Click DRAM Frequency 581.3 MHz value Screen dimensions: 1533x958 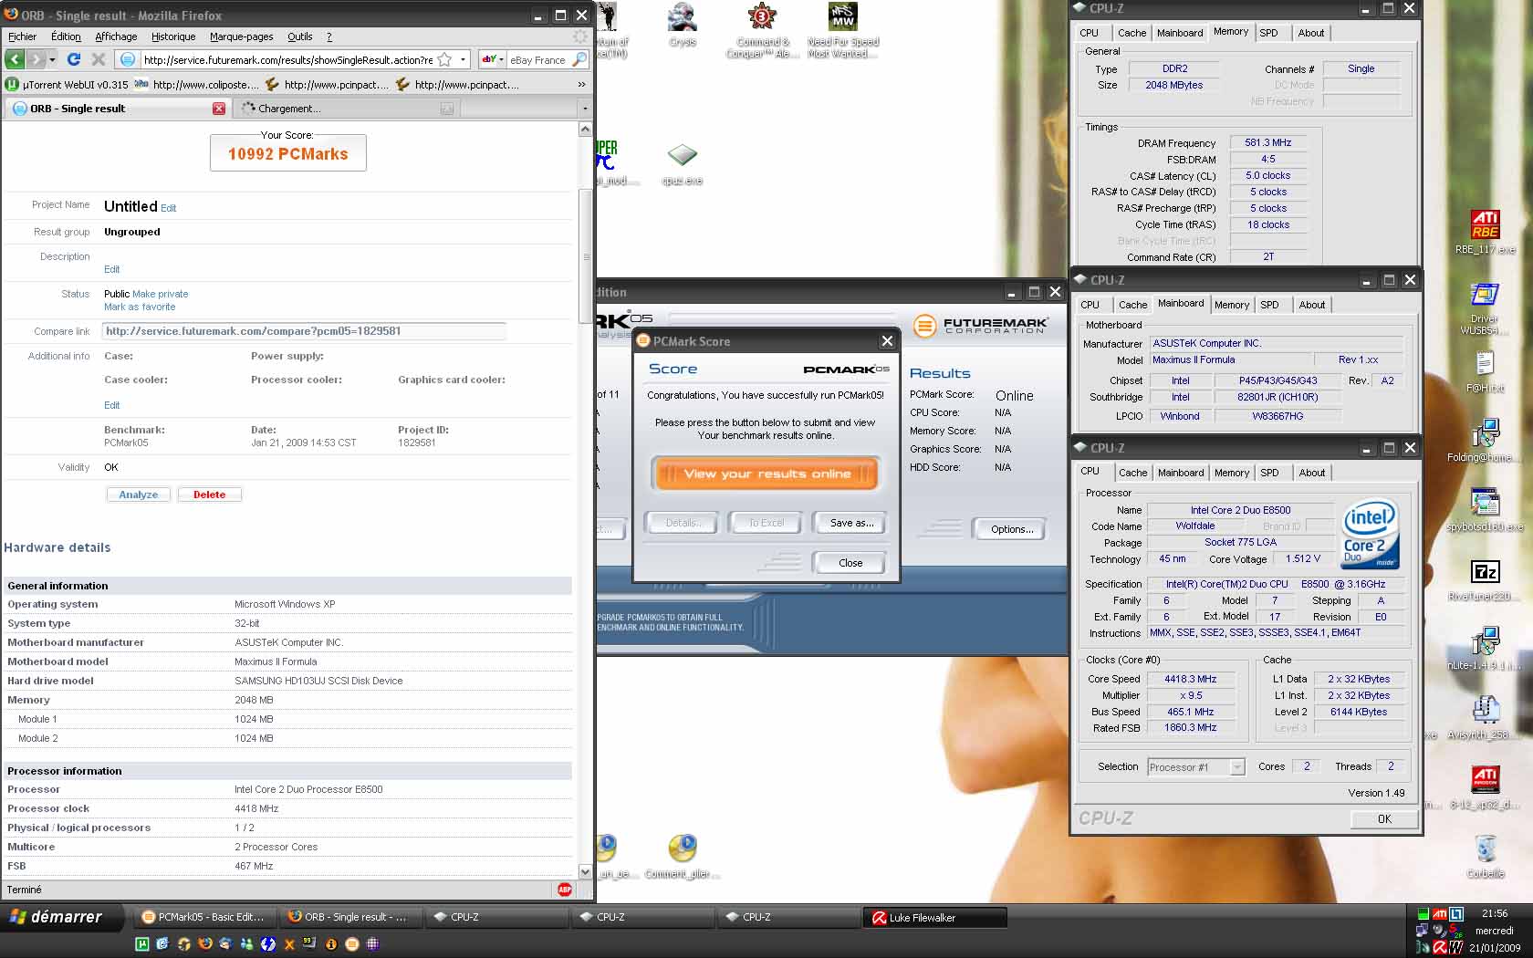click(x=1268, y=142)
